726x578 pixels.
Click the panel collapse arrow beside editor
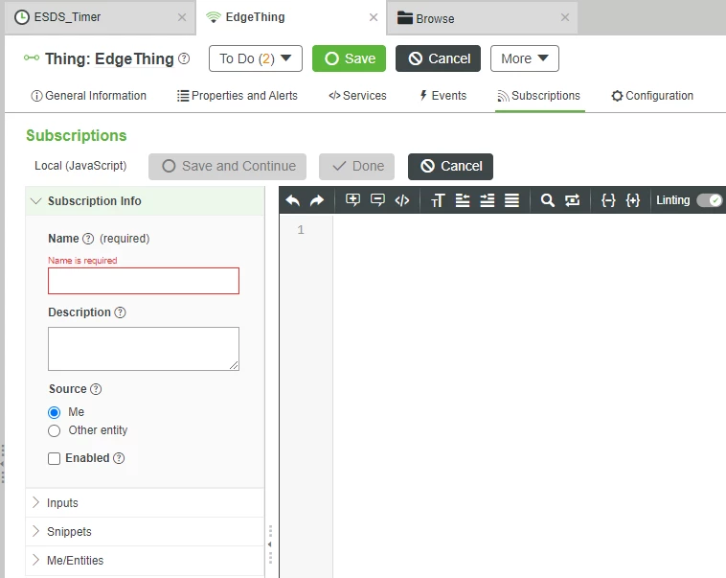pos(270,544)
